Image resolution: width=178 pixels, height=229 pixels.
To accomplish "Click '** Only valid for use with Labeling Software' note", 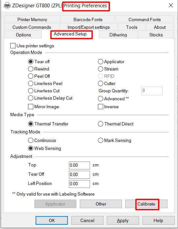I will click(x=53, y=194).
